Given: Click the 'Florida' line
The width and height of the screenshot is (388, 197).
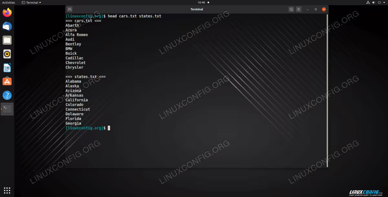Looking at the screenshot, I should pos(73,119).
